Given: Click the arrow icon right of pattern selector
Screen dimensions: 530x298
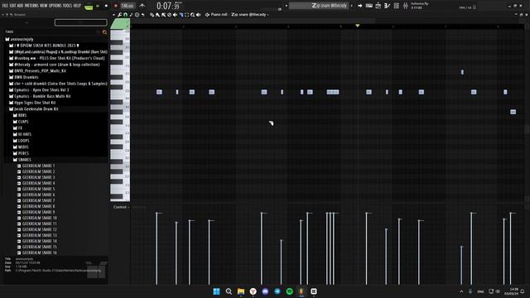Looking at the screenshot, I should (360, 6).
